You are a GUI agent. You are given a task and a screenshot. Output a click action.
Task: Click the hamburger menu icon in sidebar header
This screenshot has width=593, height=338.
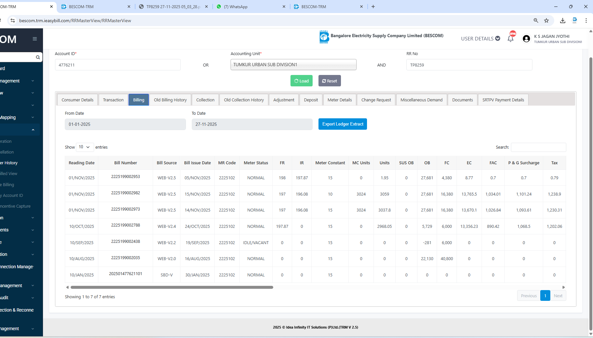[35, 39]
